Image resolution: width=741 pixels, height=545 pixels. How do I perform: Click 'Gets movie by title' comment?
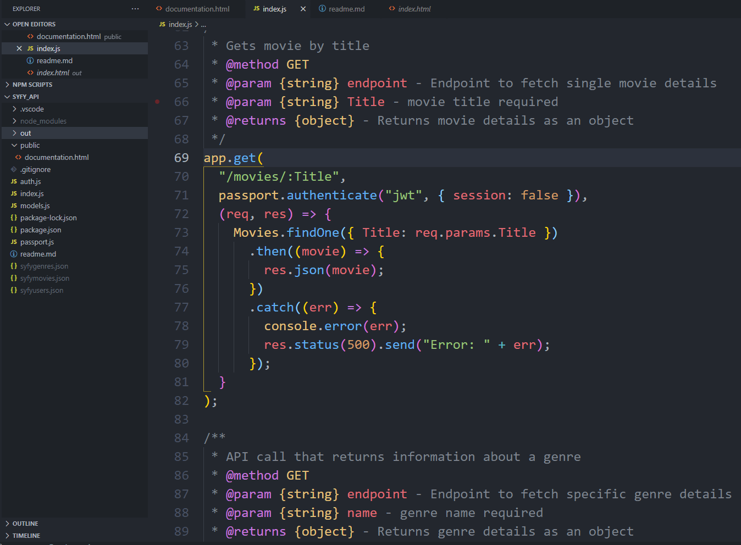(x=297, y=46)
